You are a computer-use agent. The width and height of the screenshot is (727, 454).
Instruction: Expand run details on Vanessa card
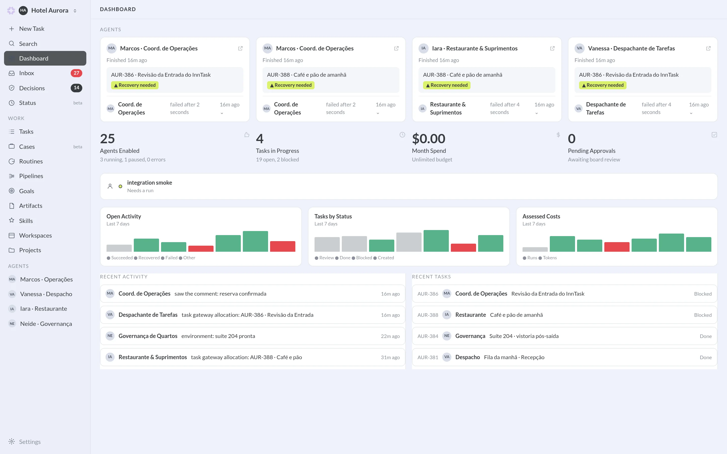691,113
